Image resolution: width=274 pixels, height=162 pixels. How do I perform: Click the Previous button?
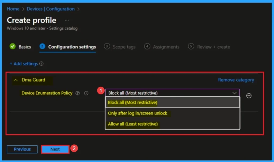pyautogui.click(x=22, y=149)
